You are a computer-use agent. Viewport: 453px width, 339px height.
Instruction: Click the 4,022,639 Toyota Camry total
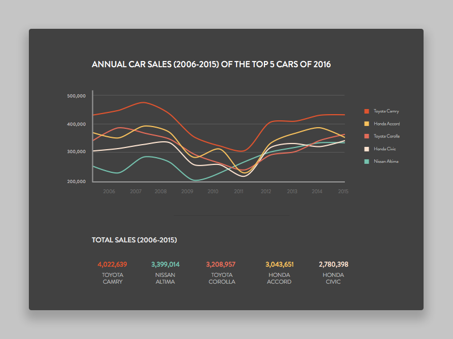pos(112,264)
